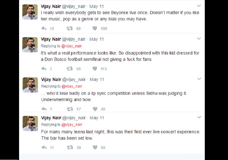
Task: Like the Don Bosco football tweet
Action: tap(95, 69)
